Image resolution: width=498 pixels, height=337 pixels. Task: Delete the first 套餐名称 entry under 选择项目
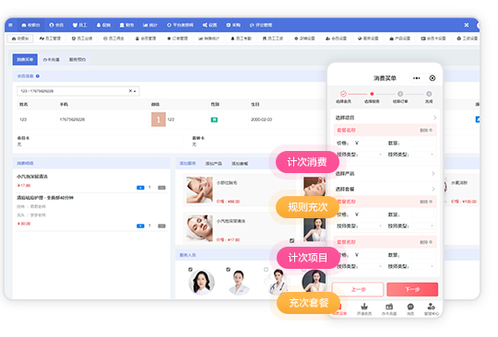tap(426, 131)
